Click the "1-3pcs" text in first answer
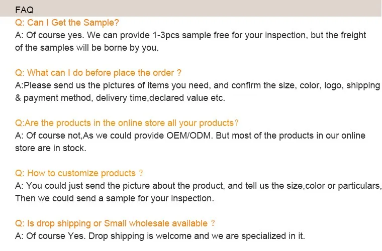The height and width of the screenshot is (251, 382). tap(166, 35)
